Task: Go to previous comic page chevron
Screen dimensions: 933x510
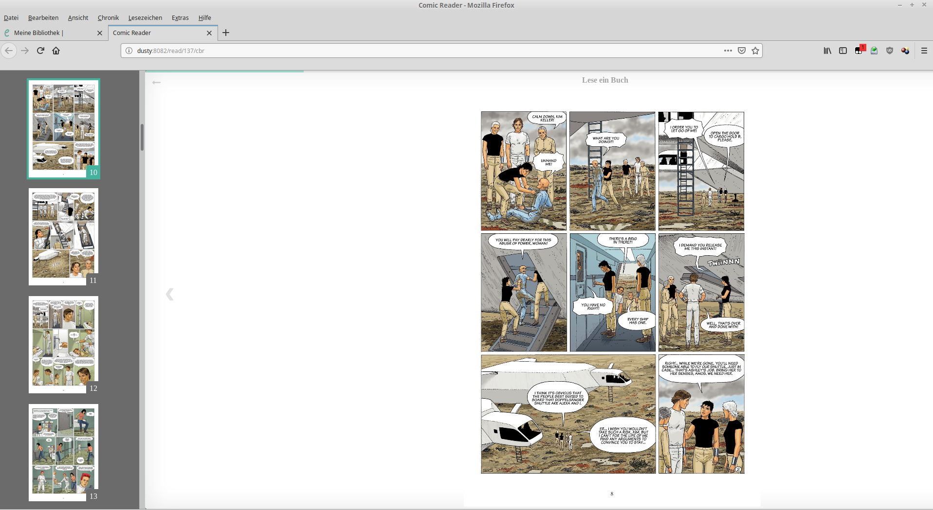Action: click(x=170, y=294)
